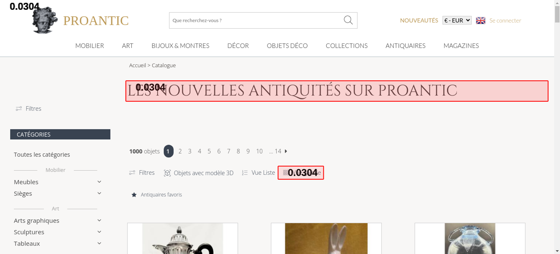Open the EUR currency dropdown
Viewport: 560px width, 254px height.
457,20
